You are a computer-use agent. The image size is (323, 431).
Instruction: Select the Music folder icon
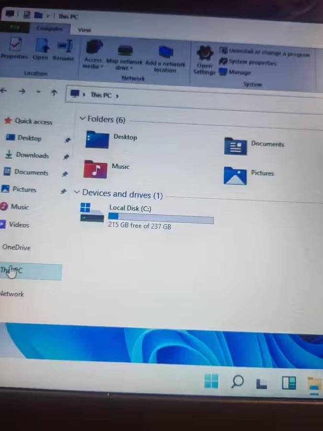[x=95, y=169]
